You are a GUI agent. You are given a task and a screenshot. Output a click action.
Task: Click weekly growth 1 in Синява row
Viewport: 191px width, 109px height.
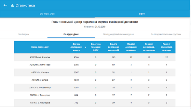149,72
